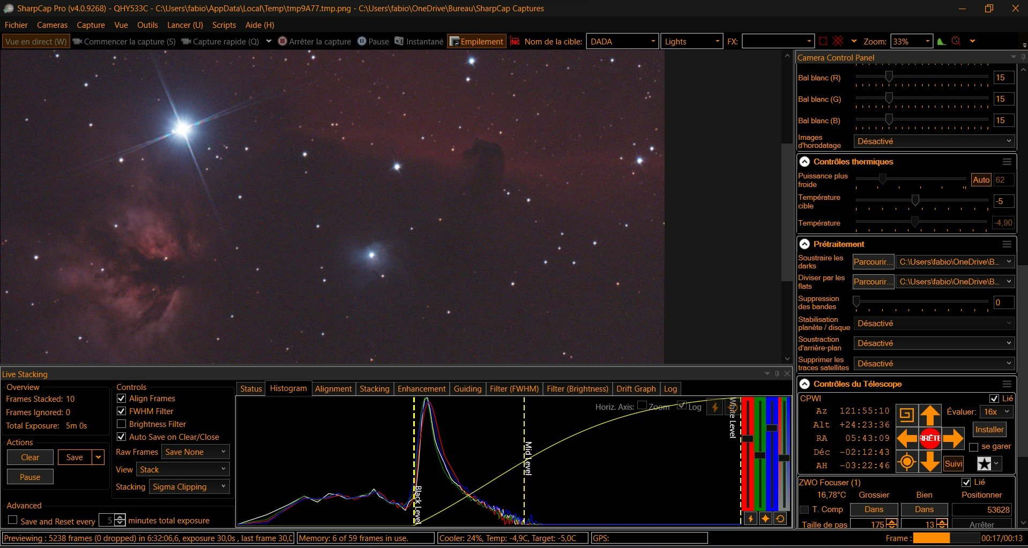This screenshot has width=1028, height=548.
Task: Click the lightning icon beside the Log checkbox
Action: [714, 407]
